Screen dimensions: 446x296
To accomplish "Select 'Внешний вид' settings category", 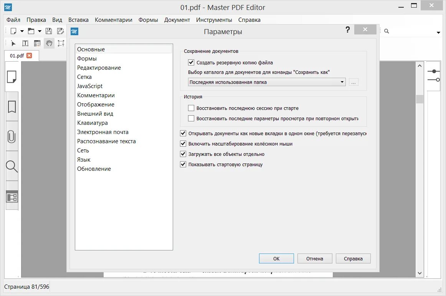I will coord(124,113).
